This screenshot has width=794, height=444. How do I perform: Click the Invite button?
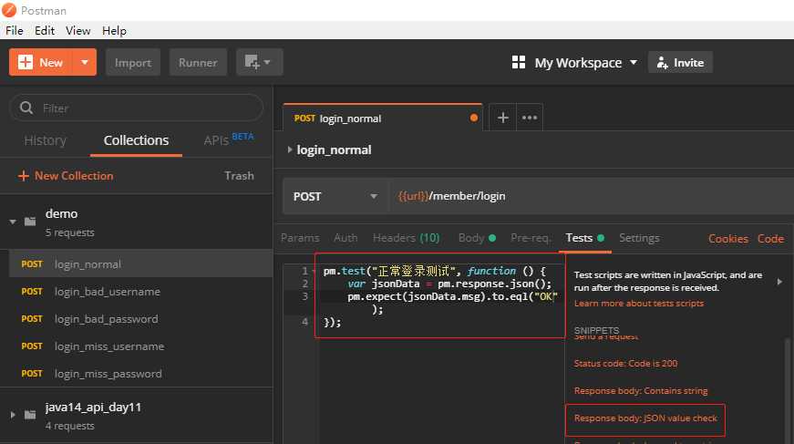[680, 62]
